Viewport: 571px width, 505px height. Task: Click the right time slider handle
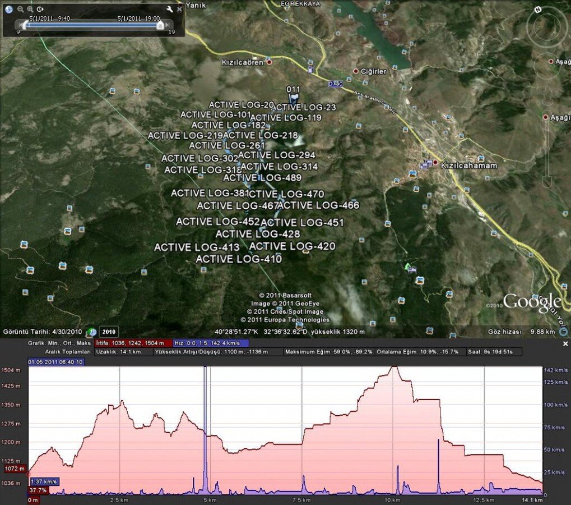160,25
